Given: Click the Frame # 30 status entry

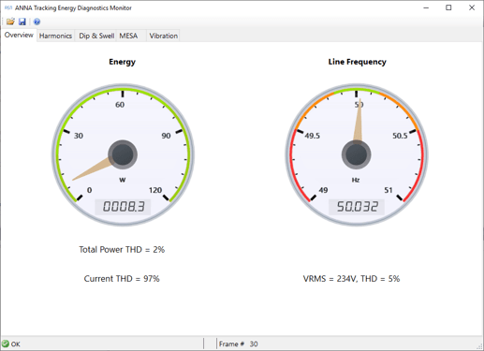Looking at the screenshot, I should [238, 344].
